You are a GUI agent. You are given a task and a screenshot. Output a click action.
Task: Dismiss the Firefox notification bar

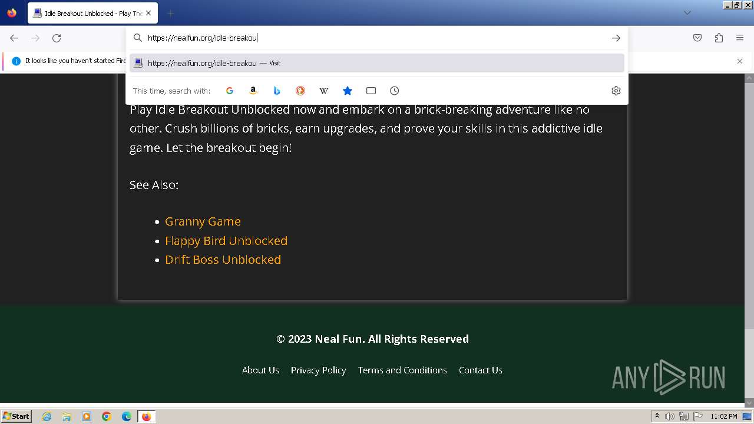pos(740,61)
